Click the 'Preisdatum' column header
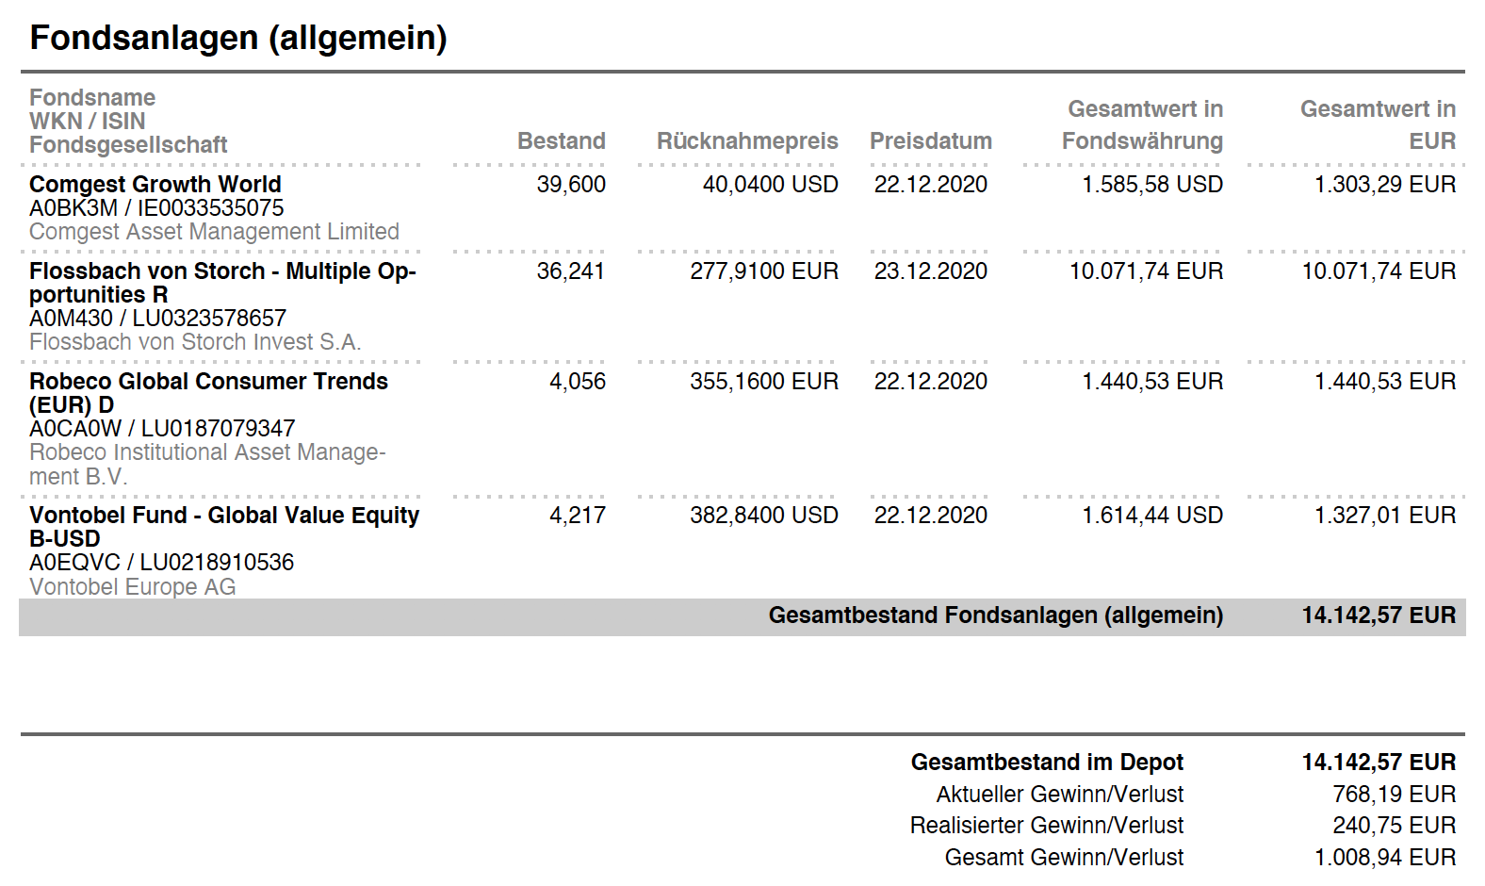1485x886 pixels. pyautogui.click(x=931, y=141)
